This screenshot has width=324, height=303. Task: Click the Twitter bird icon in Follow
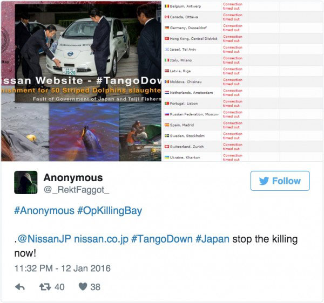(264, 181)
